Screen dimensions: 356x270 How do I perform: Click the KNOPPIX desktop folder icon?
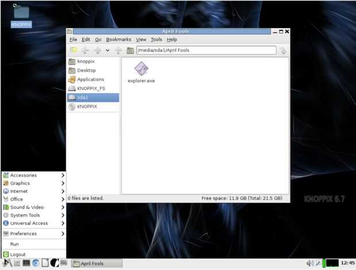tap(21, 12)
